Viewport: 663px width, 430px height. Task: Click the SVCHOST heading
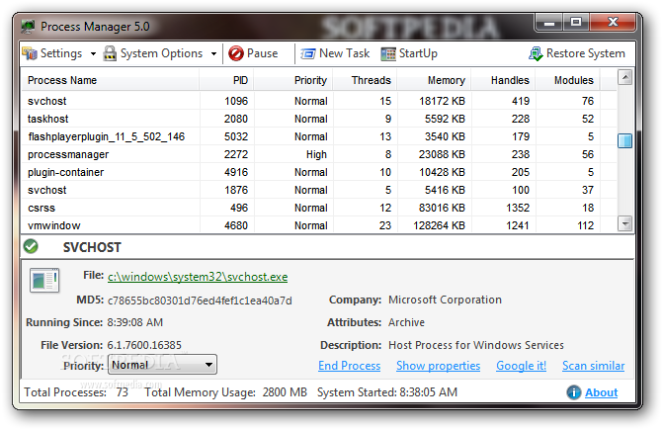pyautogui.click(x=92, y=247)
